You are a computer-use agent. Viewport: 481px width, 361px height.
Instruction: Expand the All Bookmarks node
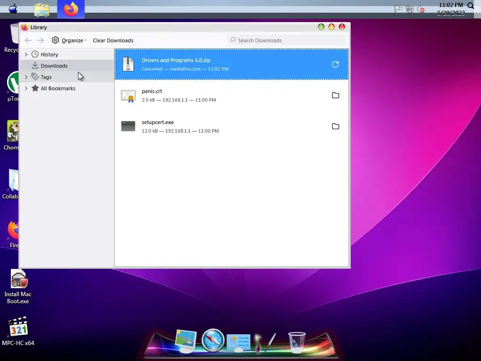pyautogui.click(x=26, y=88)
